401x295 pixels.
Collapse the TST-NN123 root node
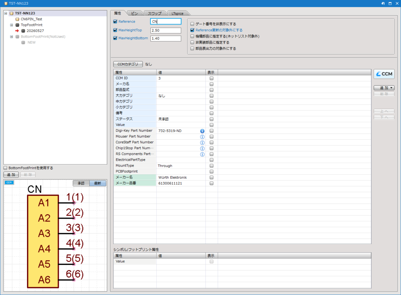[6, 13]
